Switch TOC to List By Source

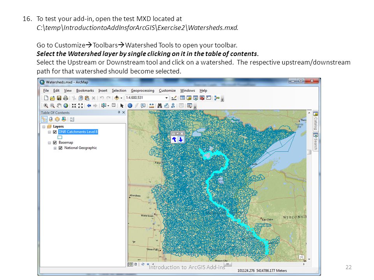pyautogui.click(x=51, y=119)
